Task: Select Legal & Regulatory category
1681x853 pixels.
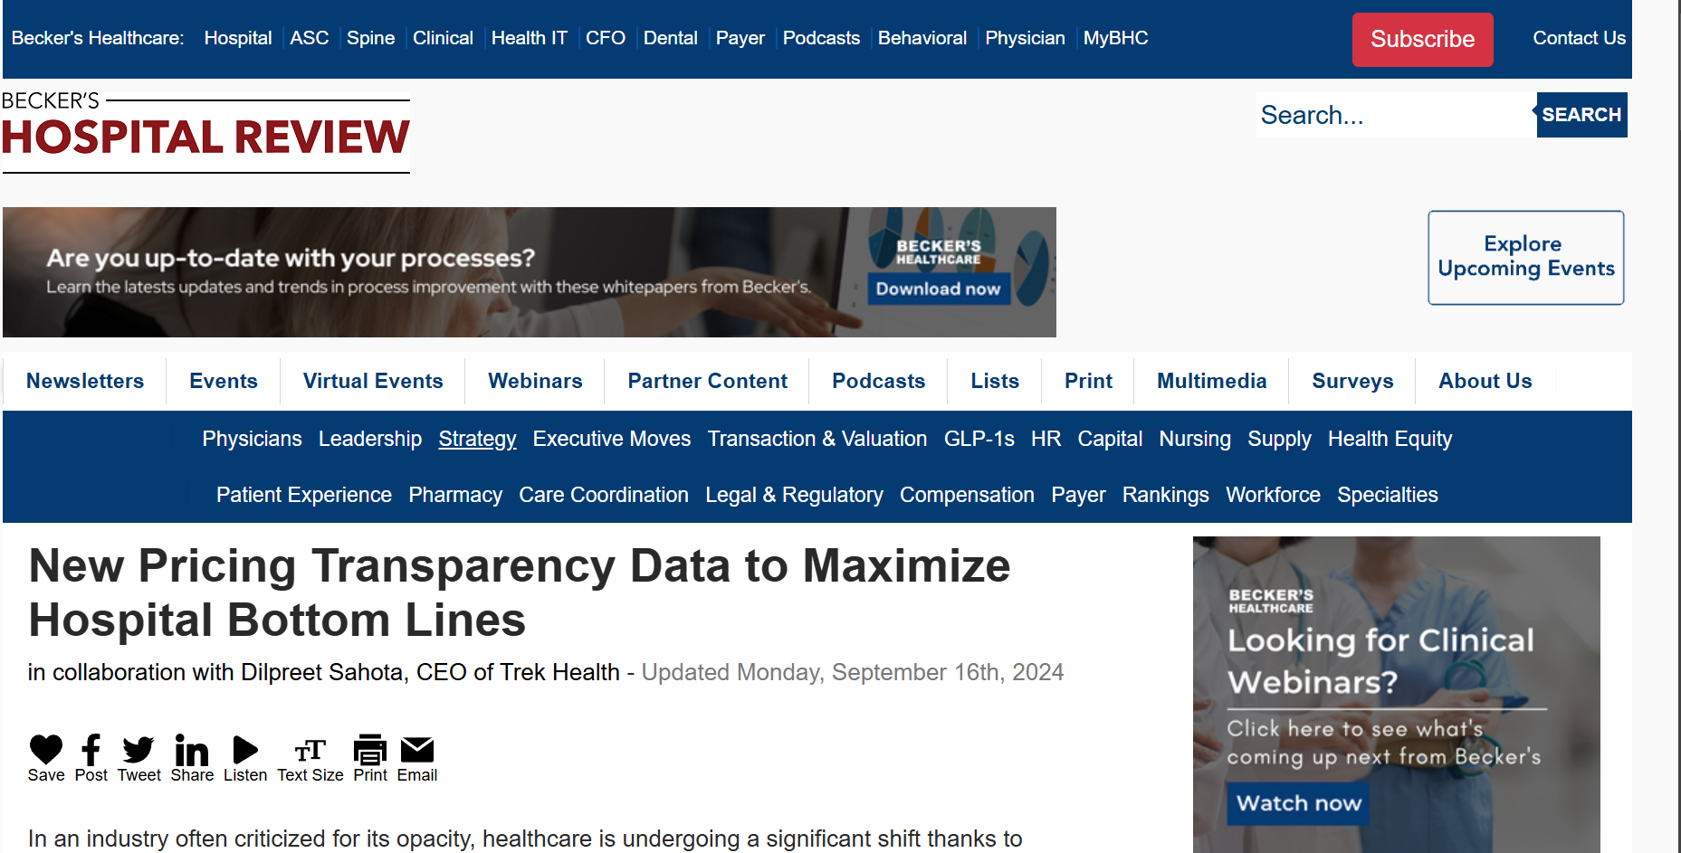Action: coord(794,495)
